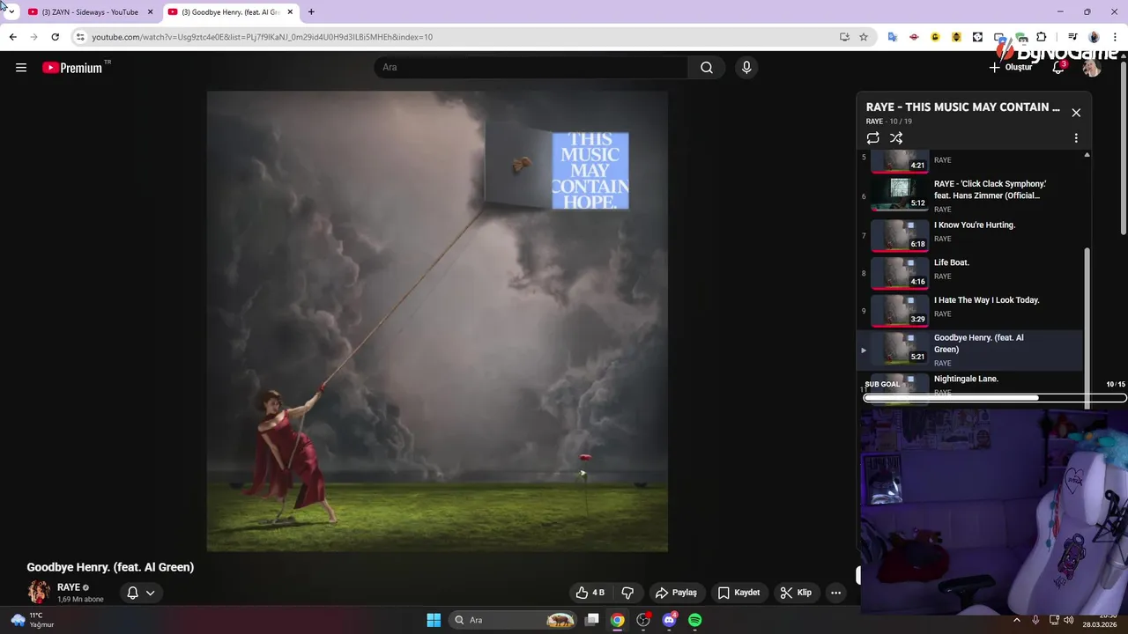Close the Goodbye Henry tab
This screenshot has height=634, width=1128.
tap(291, 12)
